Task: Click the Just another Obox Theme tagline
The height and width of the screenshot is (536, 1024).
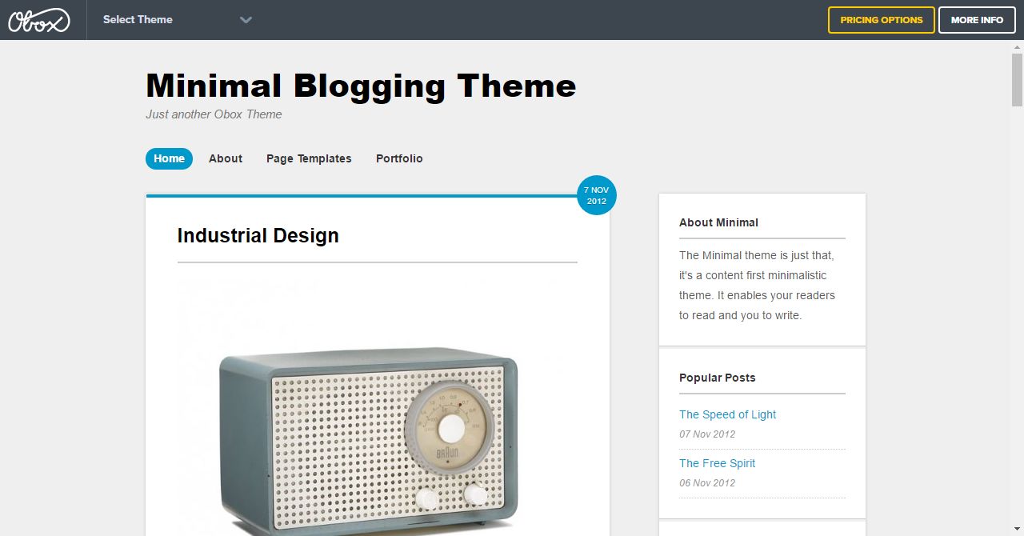Action: click(214, 114)
